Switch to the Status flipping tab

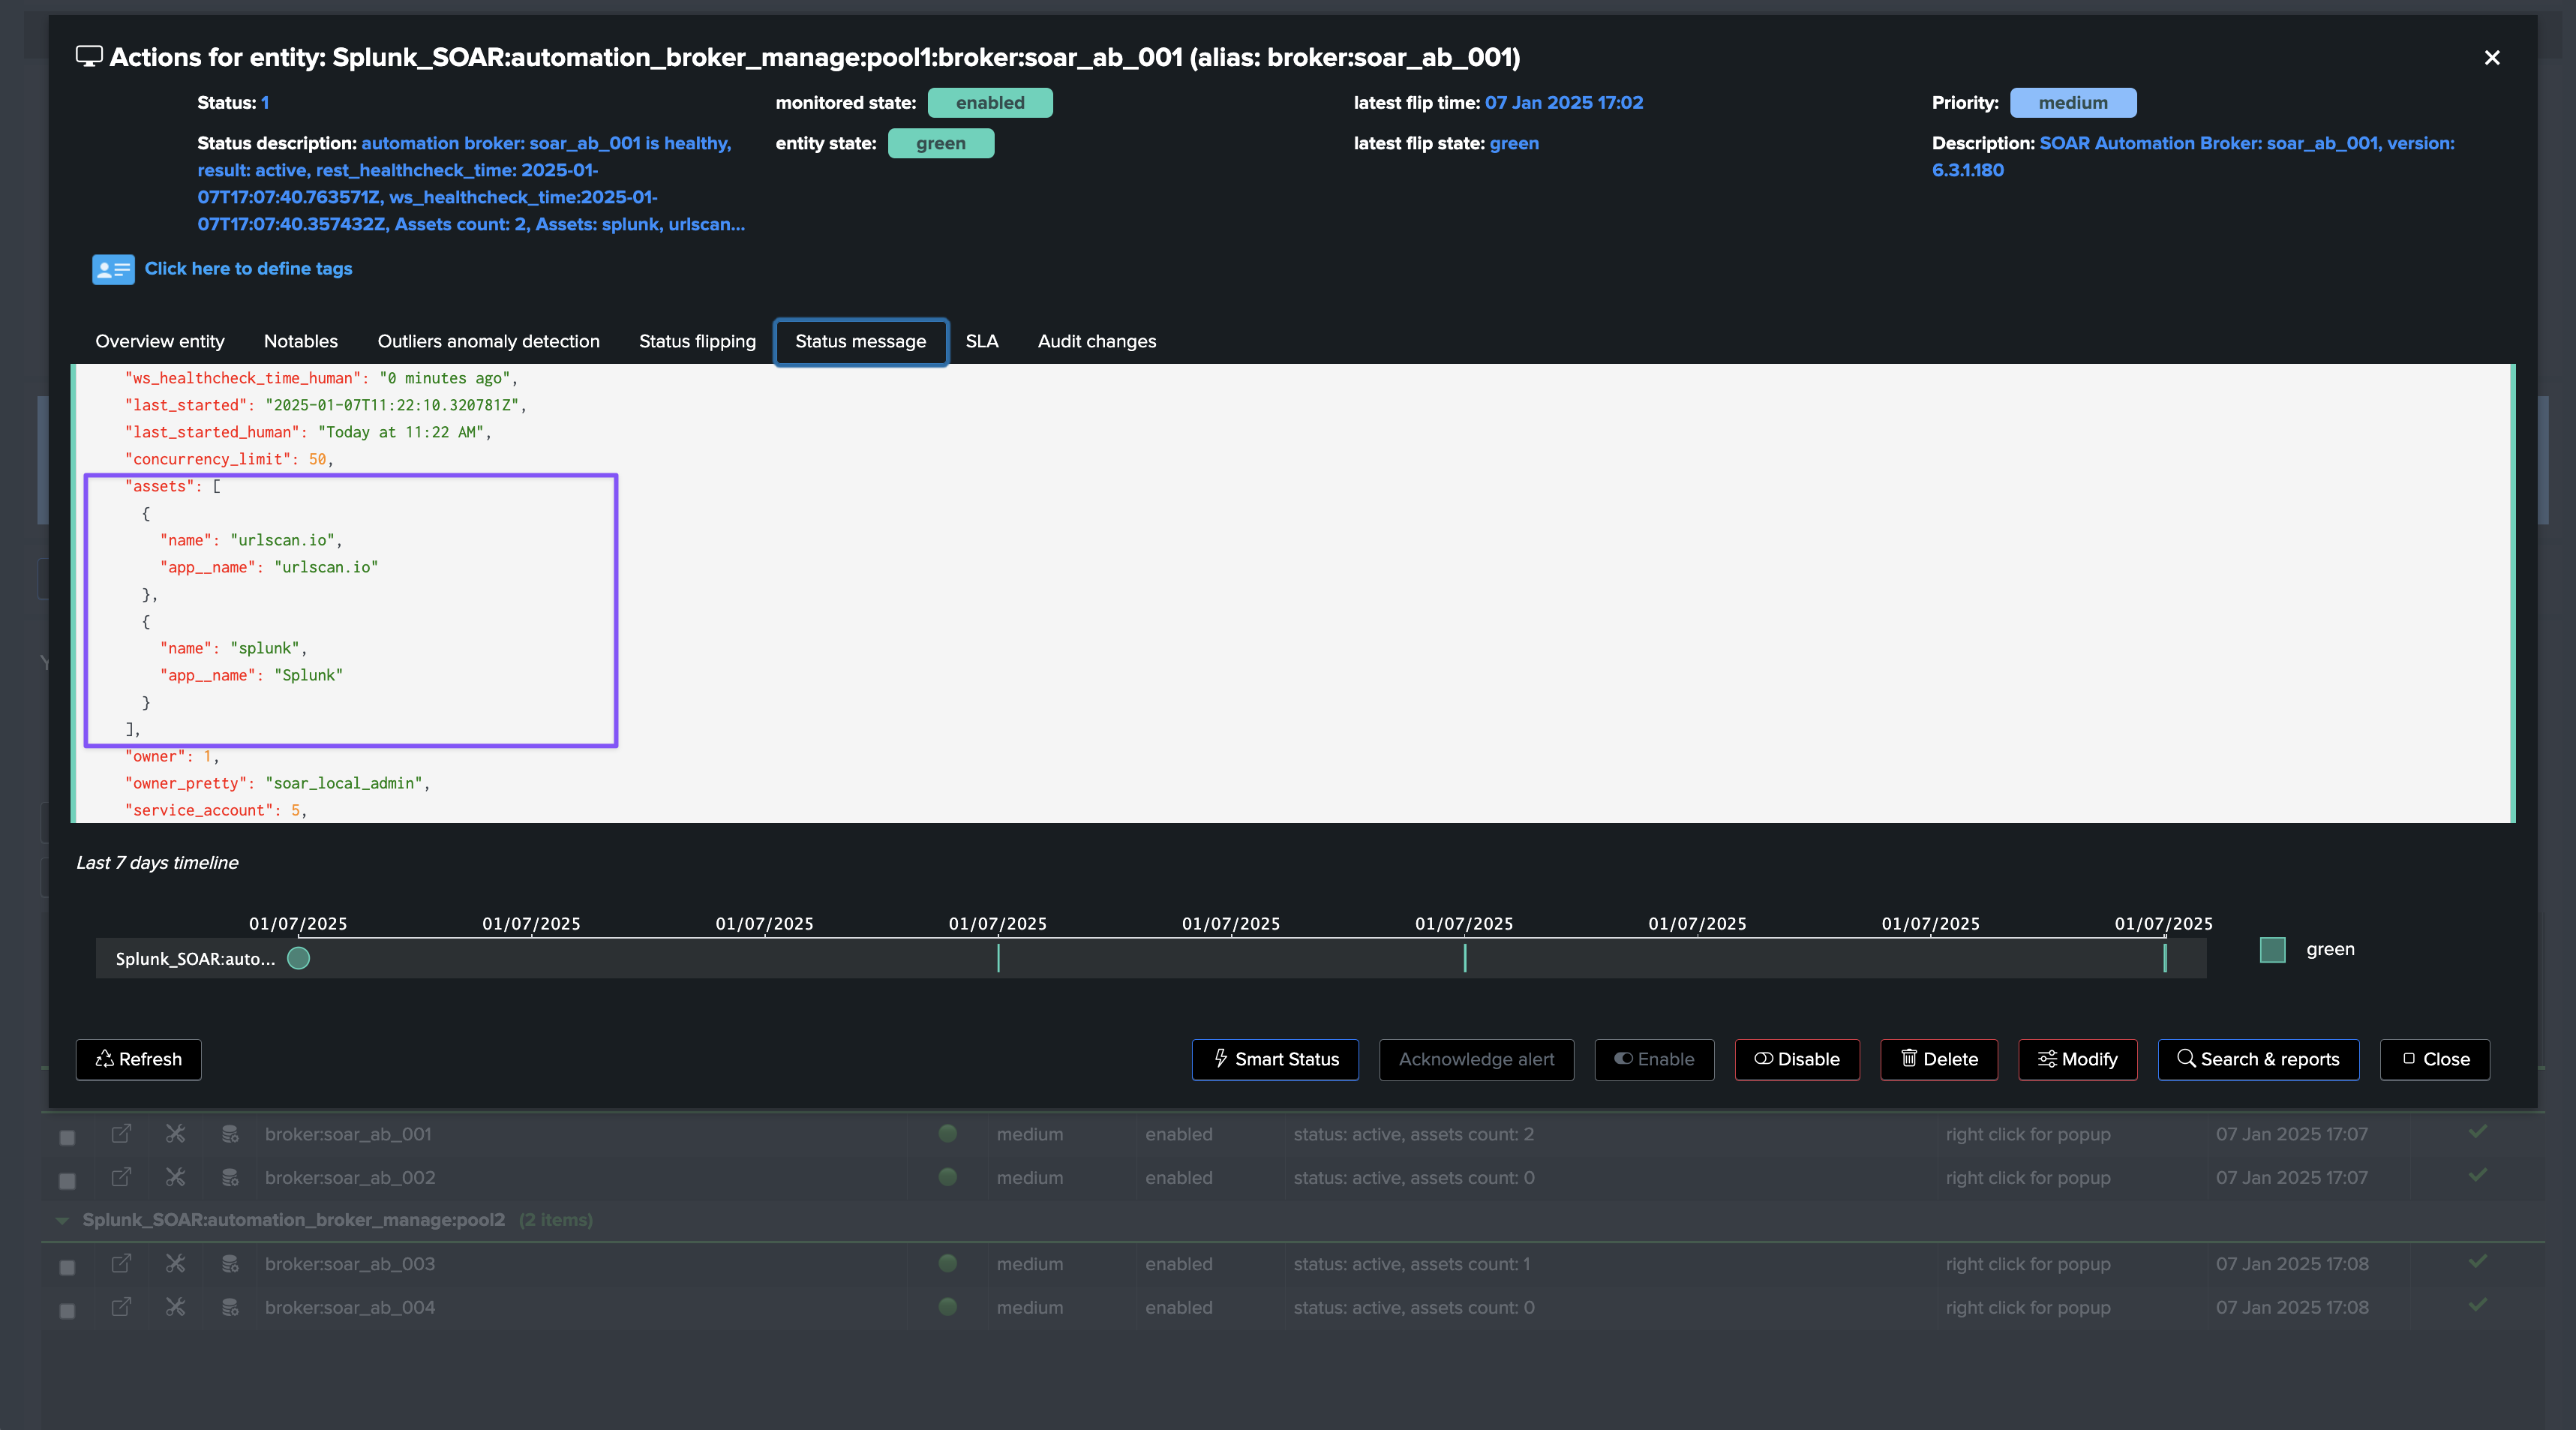point(697,341)
